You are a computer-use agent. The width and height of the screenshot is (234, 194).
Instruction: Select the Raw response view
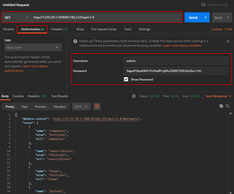25,106
